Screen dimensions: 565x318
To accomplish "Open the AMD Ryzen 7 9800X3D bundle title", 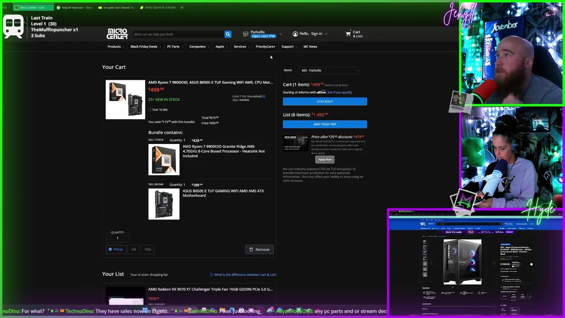I will tap(211, 83).
